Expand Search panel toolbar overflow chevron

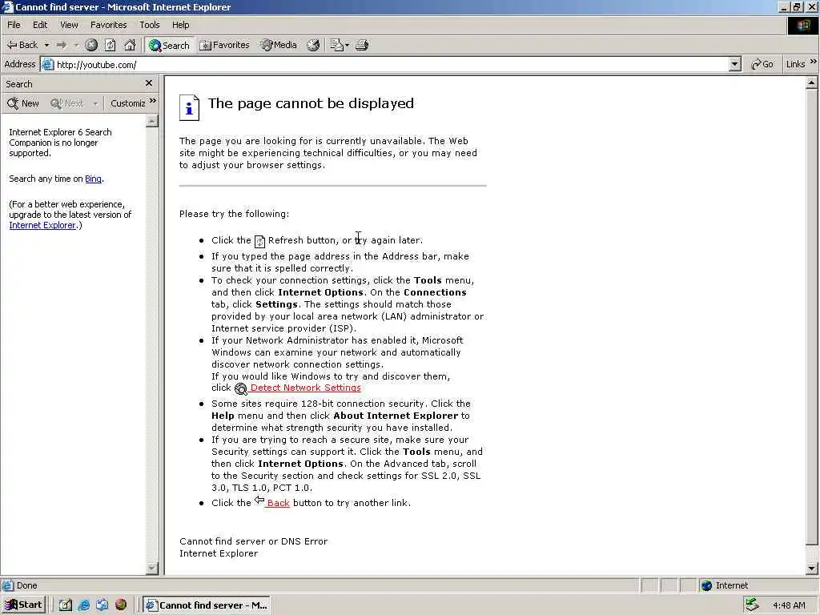tap(153, 100)
